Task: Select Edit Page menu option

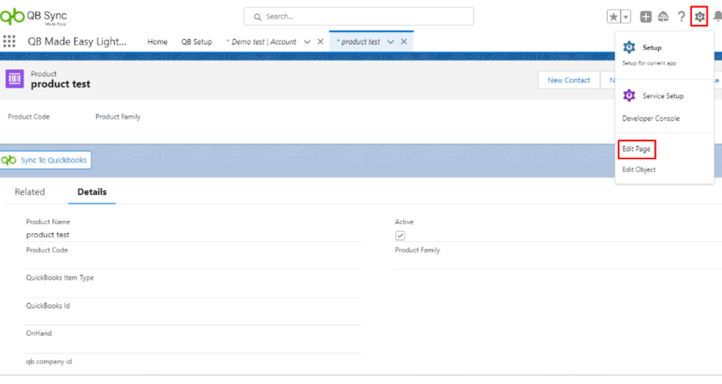Action: [x=636, y=149]
